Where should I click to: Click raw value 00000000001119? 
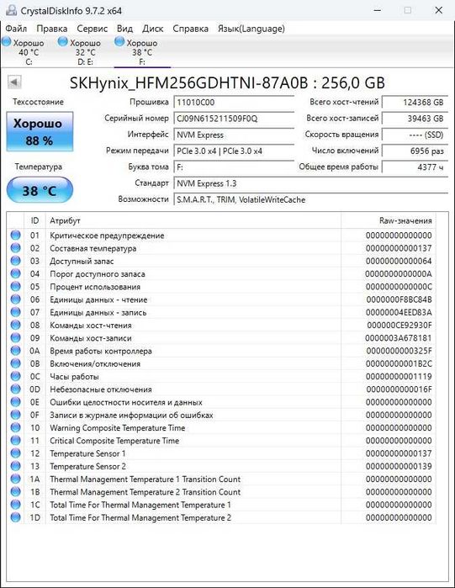399,377
